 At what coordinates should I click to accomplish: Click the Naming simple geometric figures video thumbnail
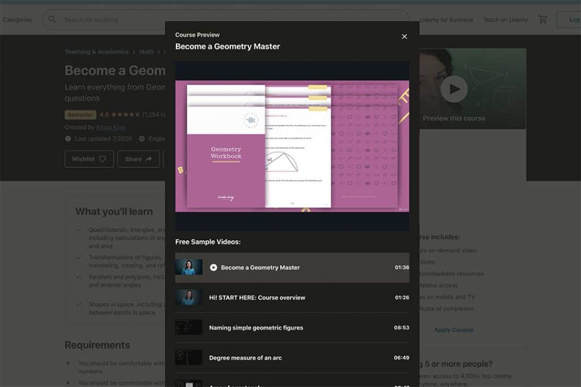(189, 326)
